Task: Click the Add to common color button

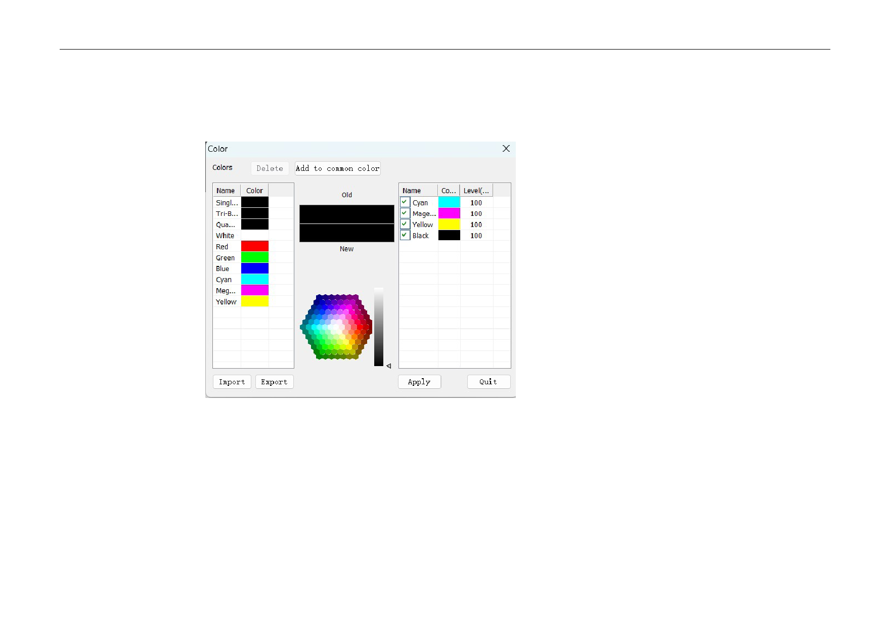Action: [x=337, y=168]
